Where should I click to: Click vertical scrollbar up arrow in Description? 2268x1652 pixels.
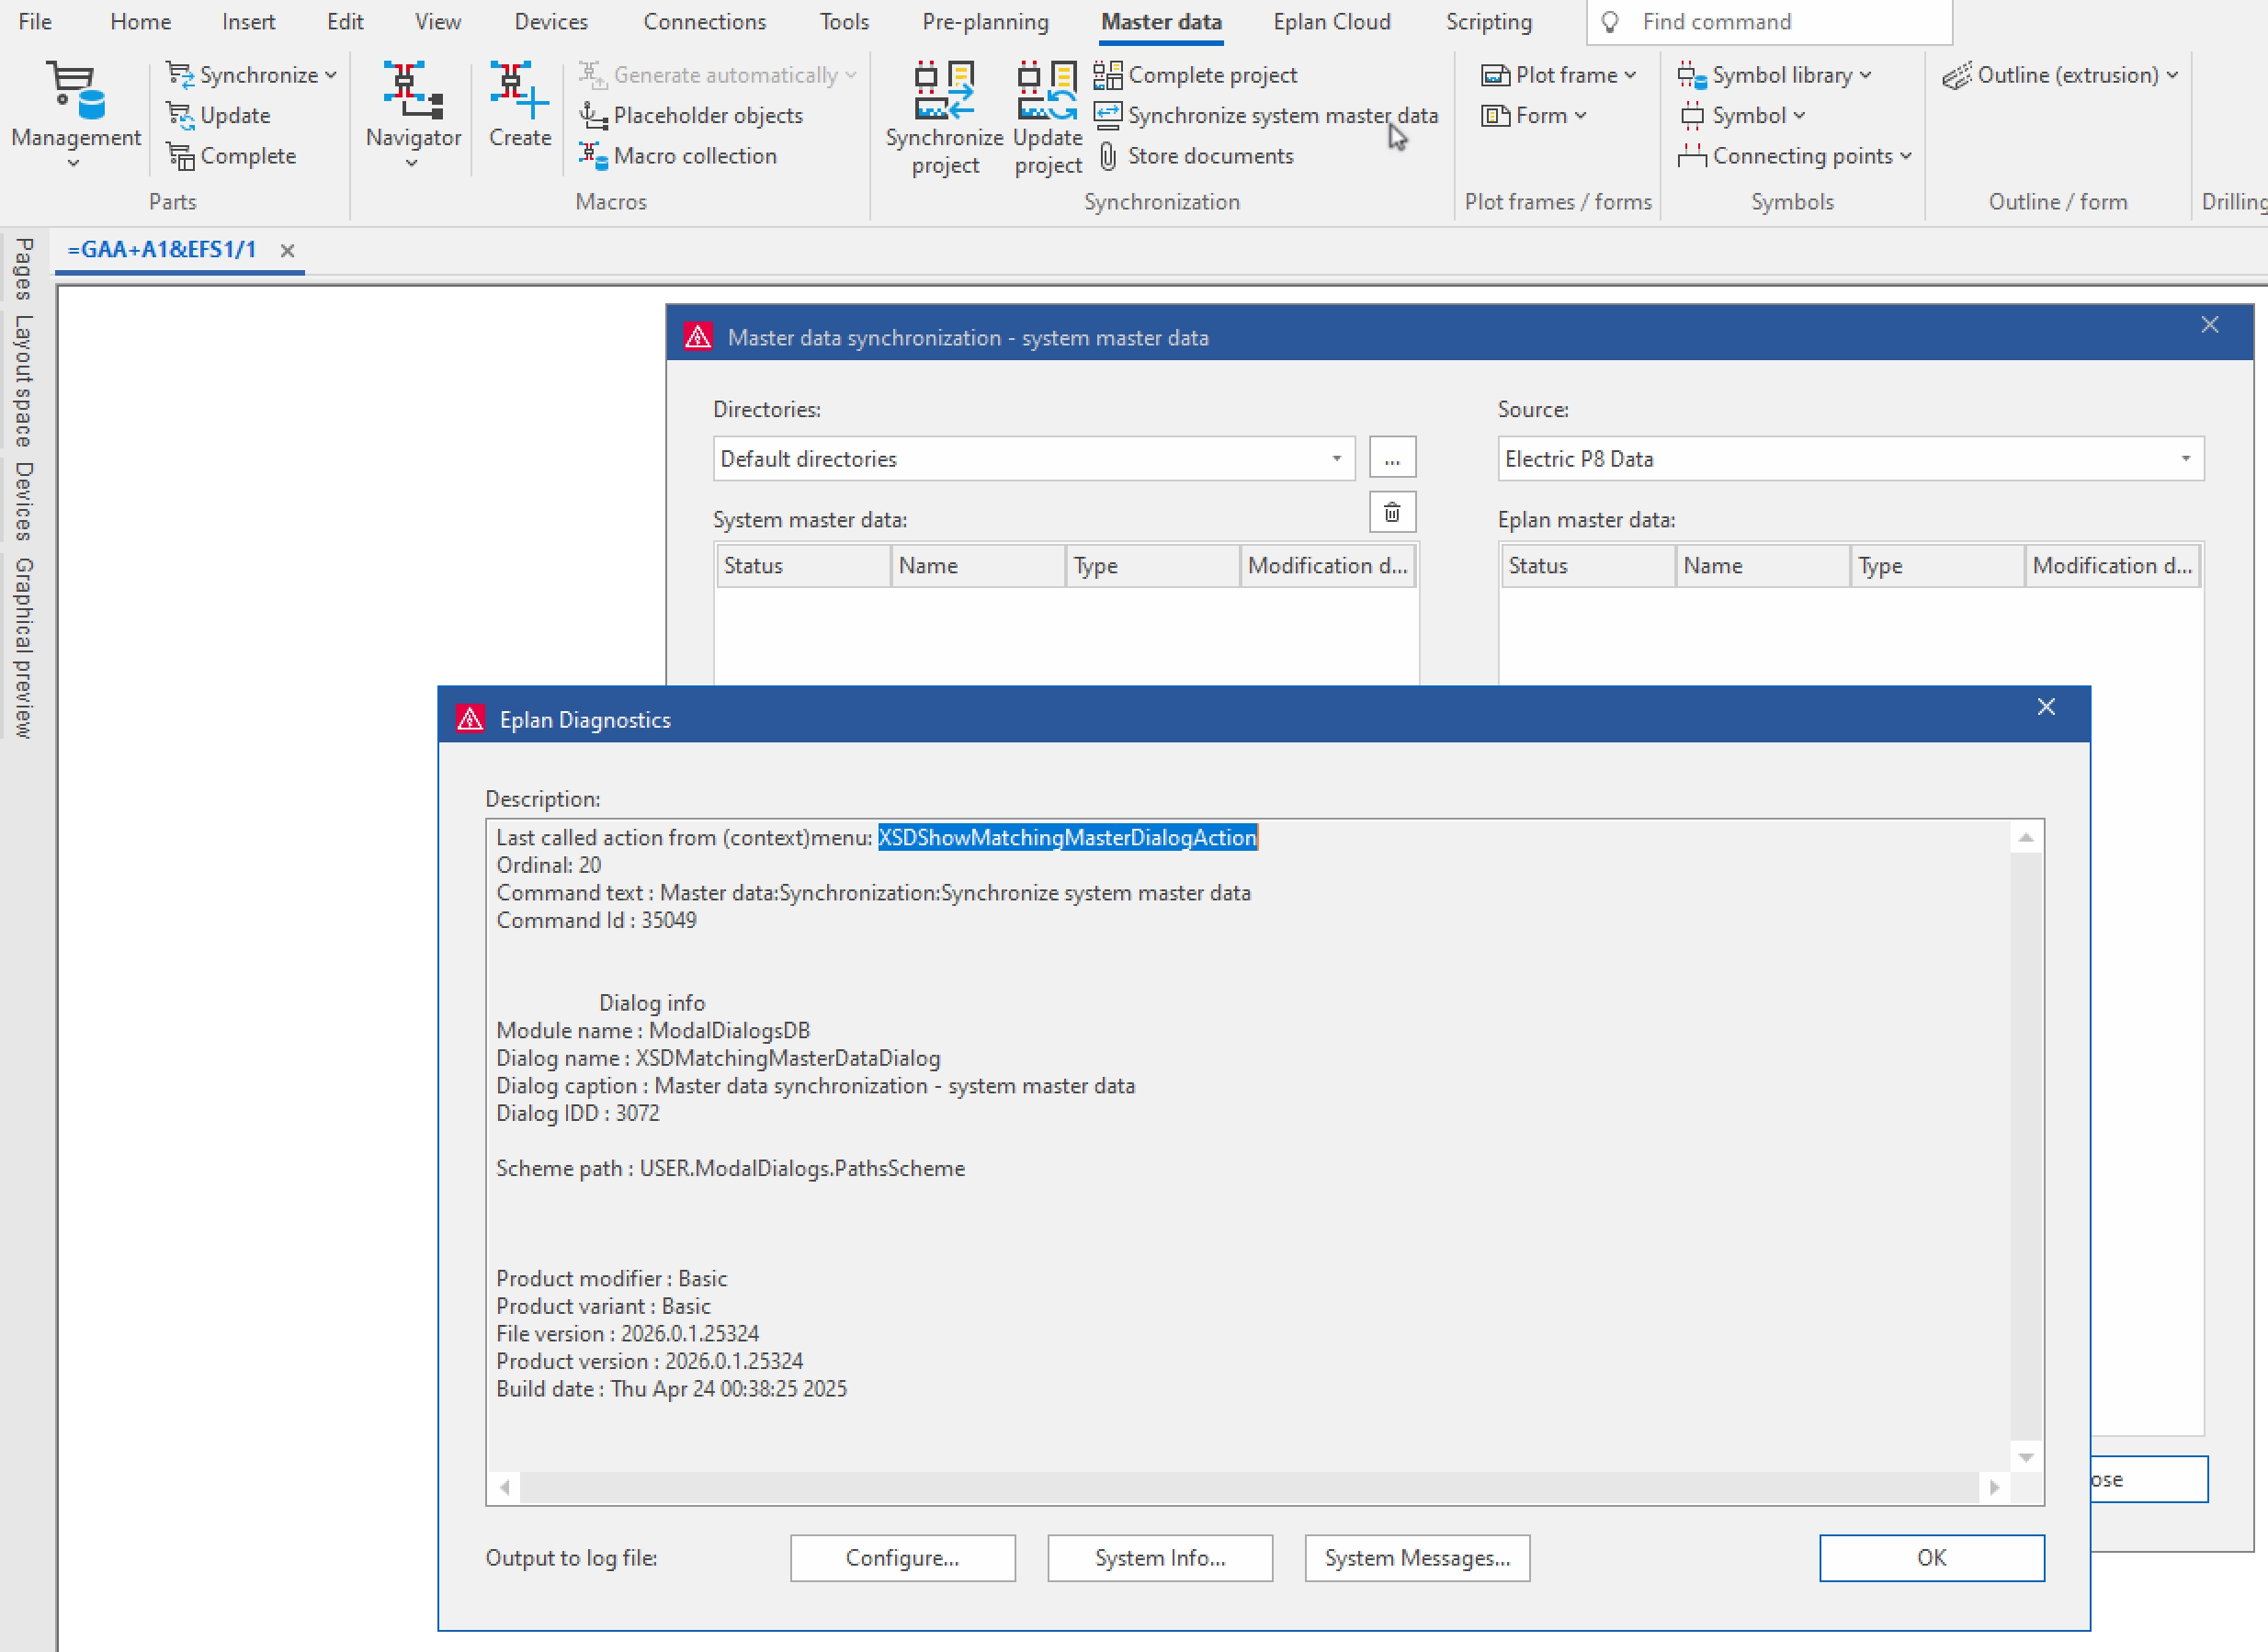pyautogui.click(x=2026, y=837)
